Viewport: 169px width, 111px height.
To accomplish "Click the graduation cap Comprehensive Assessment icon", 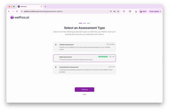I will 56,67.
